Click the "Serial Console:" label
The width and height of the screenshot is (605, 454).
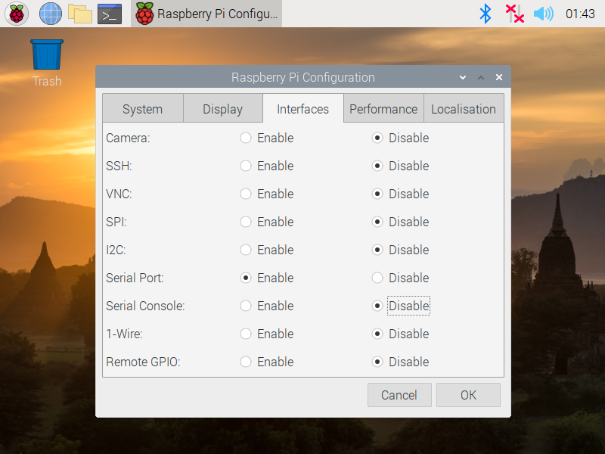pos(145,306)
